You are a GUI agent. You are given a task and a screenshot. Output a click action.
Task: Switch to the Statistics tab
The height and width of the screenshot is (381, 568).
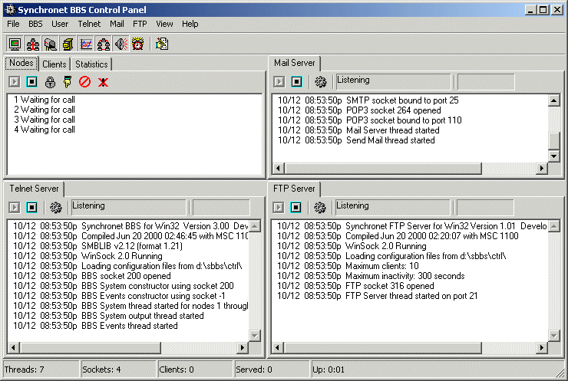[92, 64]
